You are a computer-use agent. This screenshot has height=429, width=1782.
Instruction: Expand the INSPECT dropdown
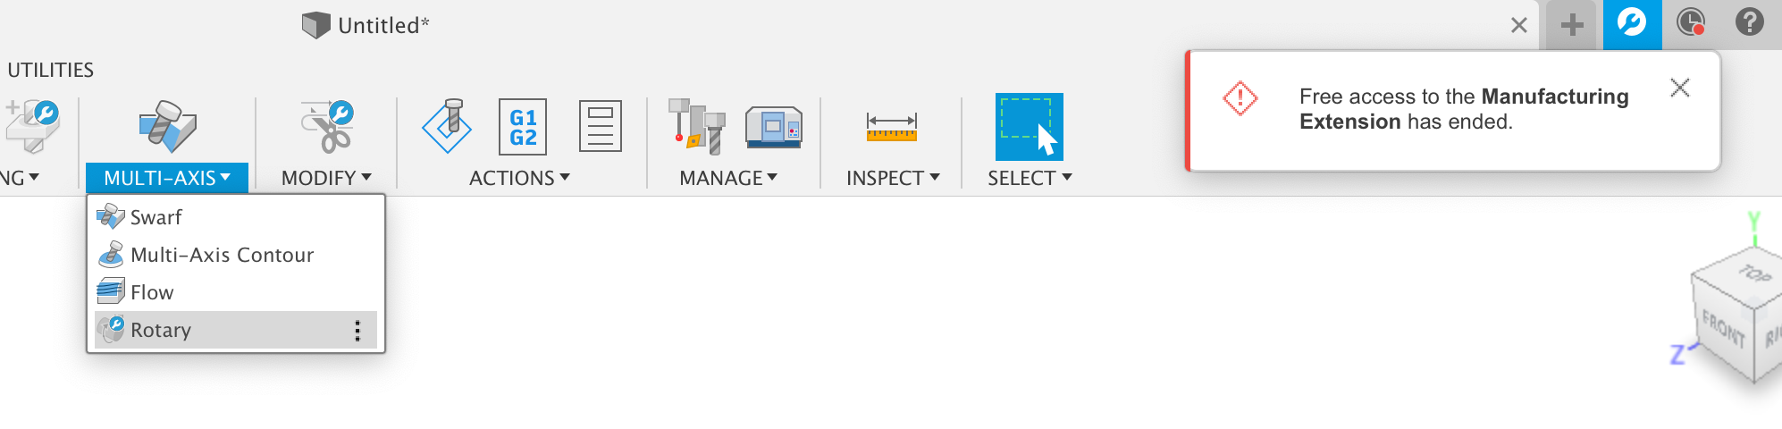[893, 178]
